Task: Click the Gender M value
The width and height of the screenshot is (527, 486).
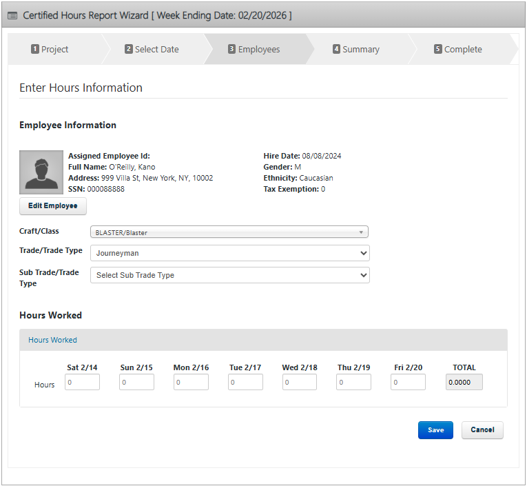Action: (298, 167)
